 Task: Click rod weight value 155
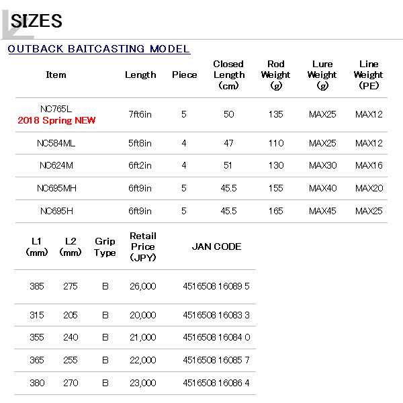point(276,188)
